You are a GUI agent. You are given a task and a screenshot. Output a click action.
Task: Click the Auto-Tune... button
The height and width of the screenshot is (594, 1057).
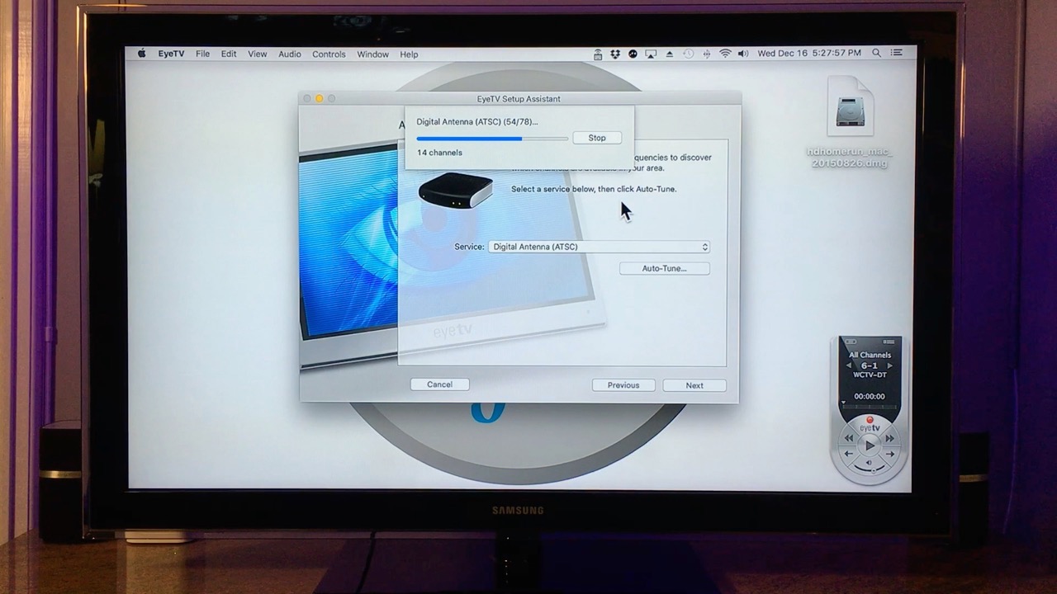[664, 268]
